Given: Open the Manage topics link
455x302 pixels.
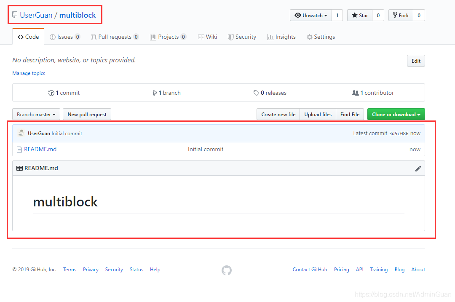Looking at the screenshot, I should click(29, 73).
